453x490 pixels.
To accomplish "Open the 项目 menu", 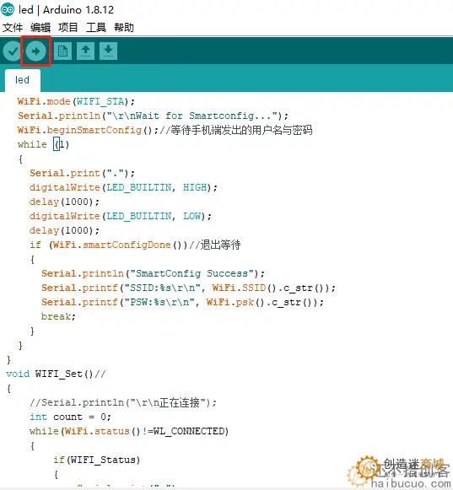I will point(67,28).
